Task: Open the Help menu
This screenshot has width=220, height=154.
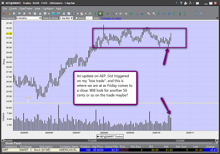Action: point(59,8)
